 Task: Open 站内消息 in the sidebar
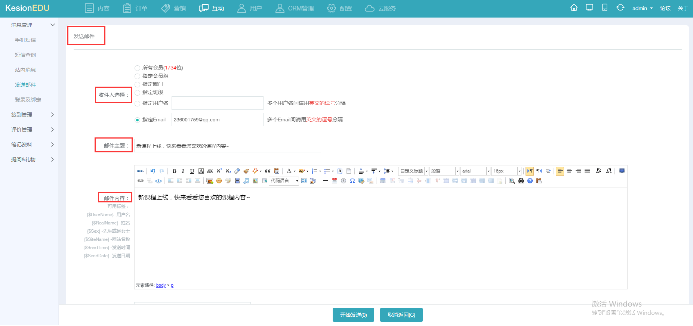point(25,70)
